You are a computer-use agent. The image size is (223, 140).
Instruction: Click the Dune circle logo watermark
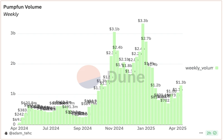point(89,77)
